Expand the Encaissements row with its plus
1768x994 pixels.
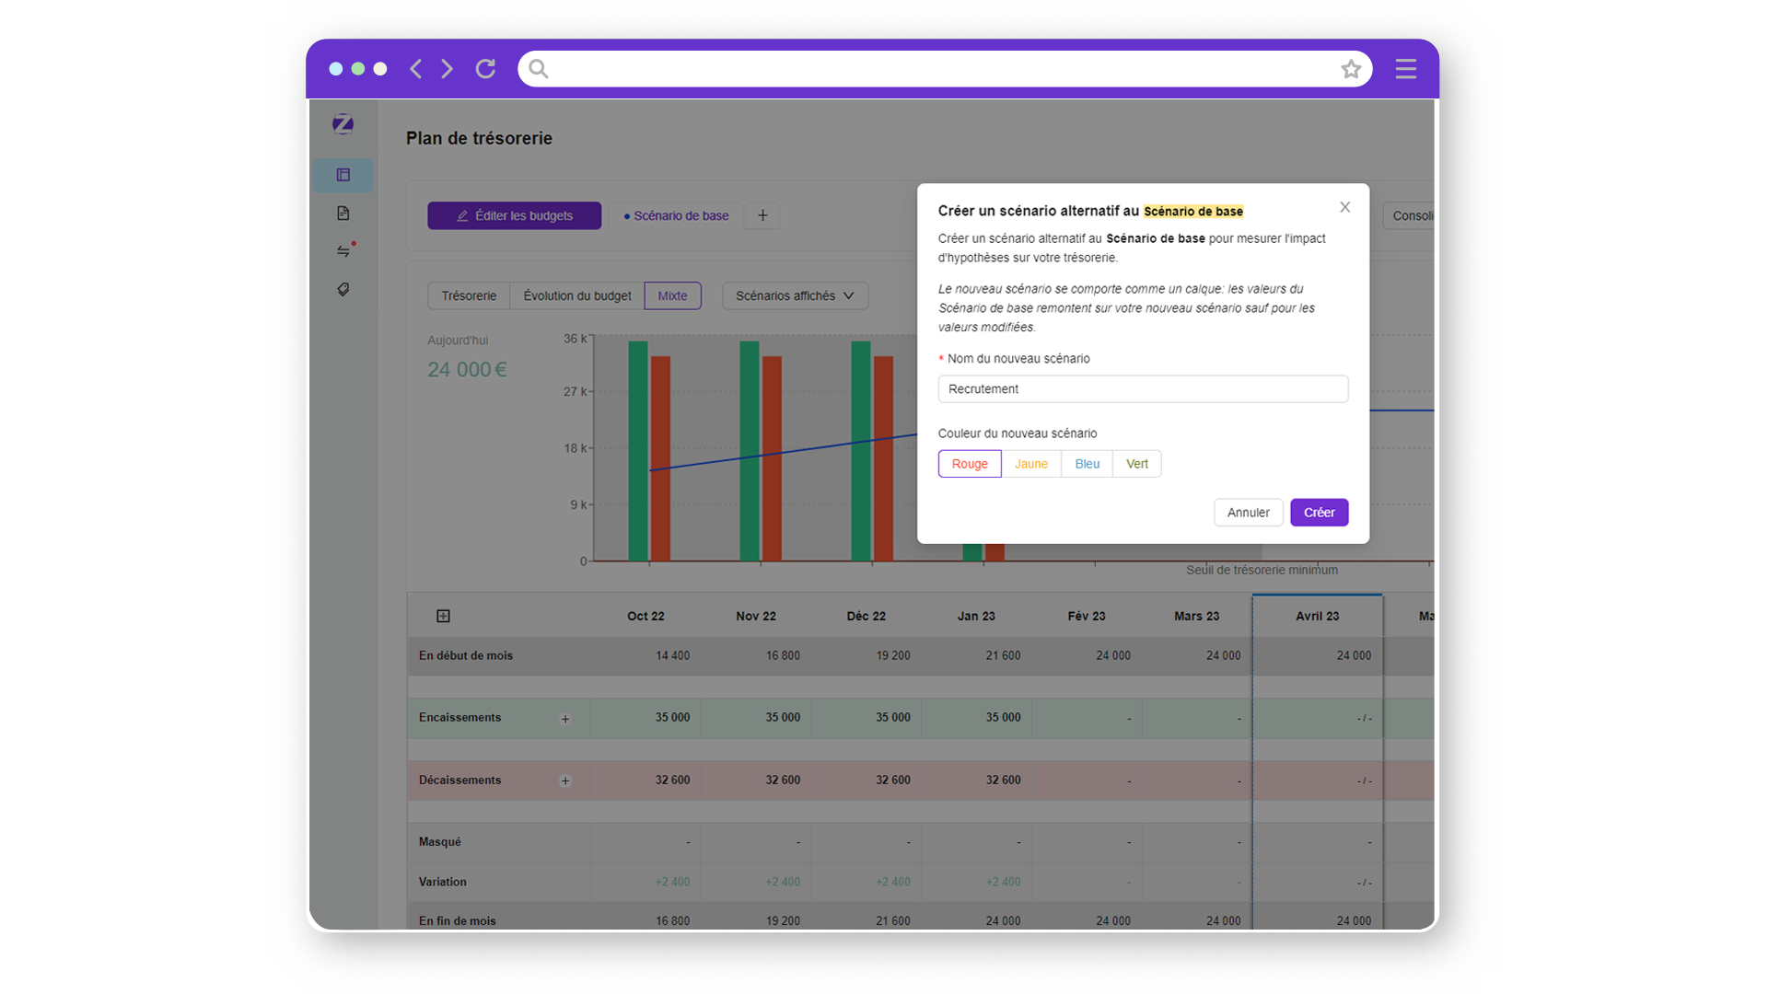(564, 719)
